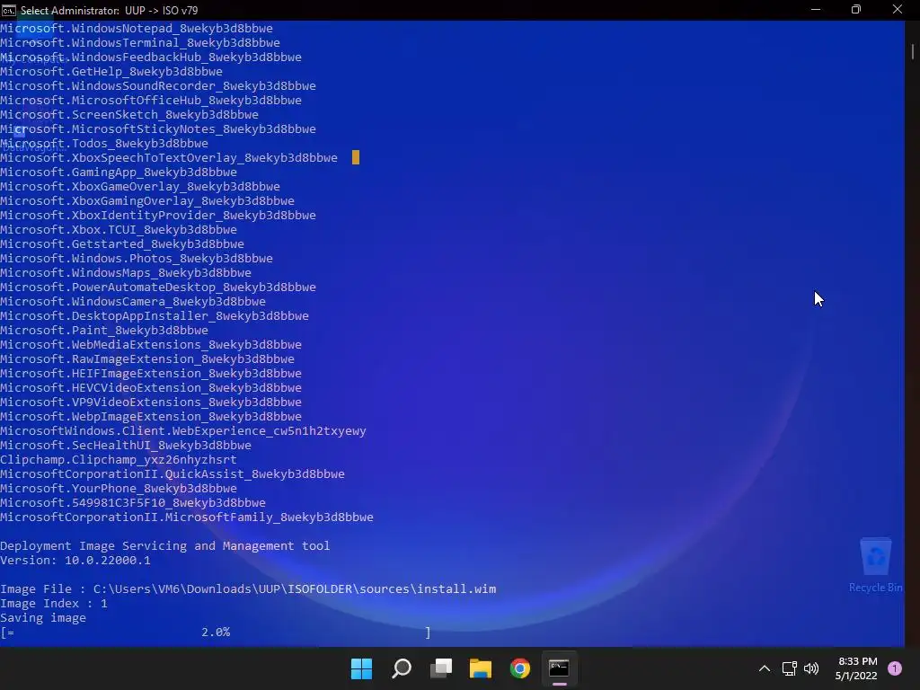Click the Microsoft.WebpImageExtension line
920x690 pixels.
(151, 417)
